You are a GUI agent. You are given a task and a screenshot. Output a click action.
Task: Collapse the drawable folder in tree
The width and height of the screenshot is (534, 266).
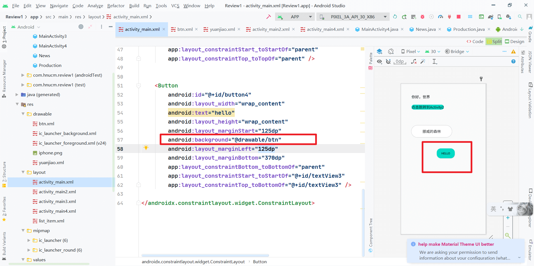tap(23, 114)
